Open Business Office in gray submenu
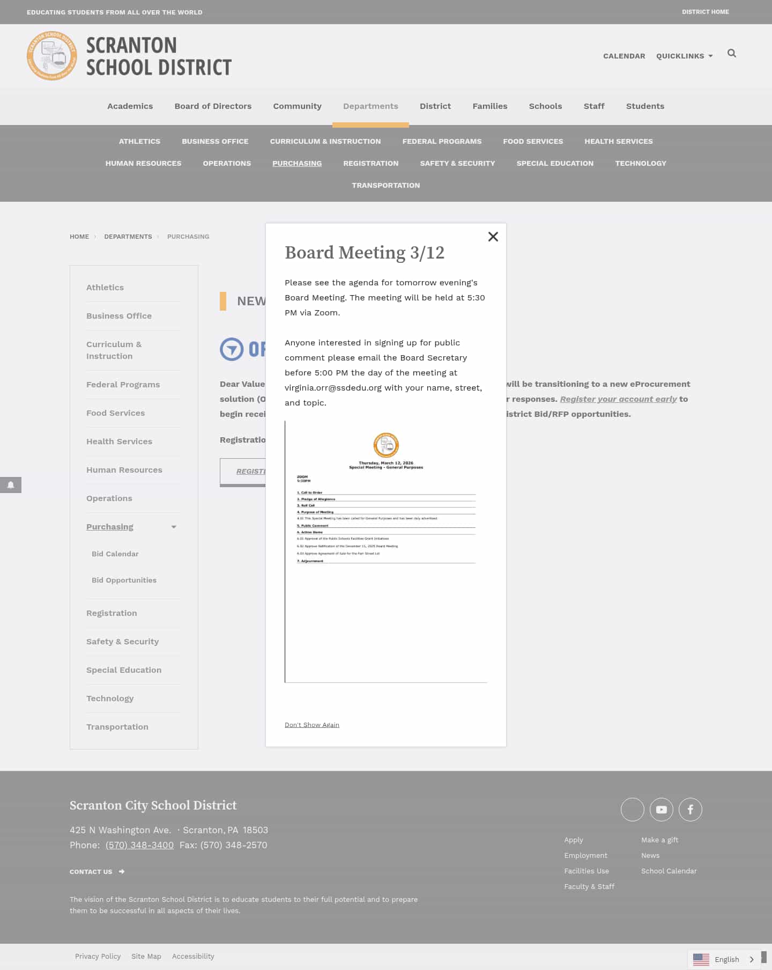The width and height of the screenshot is (772, 970). 215,141
